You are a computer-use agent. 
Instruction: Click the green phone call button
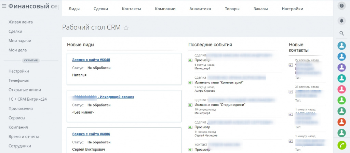coord(341,145)
